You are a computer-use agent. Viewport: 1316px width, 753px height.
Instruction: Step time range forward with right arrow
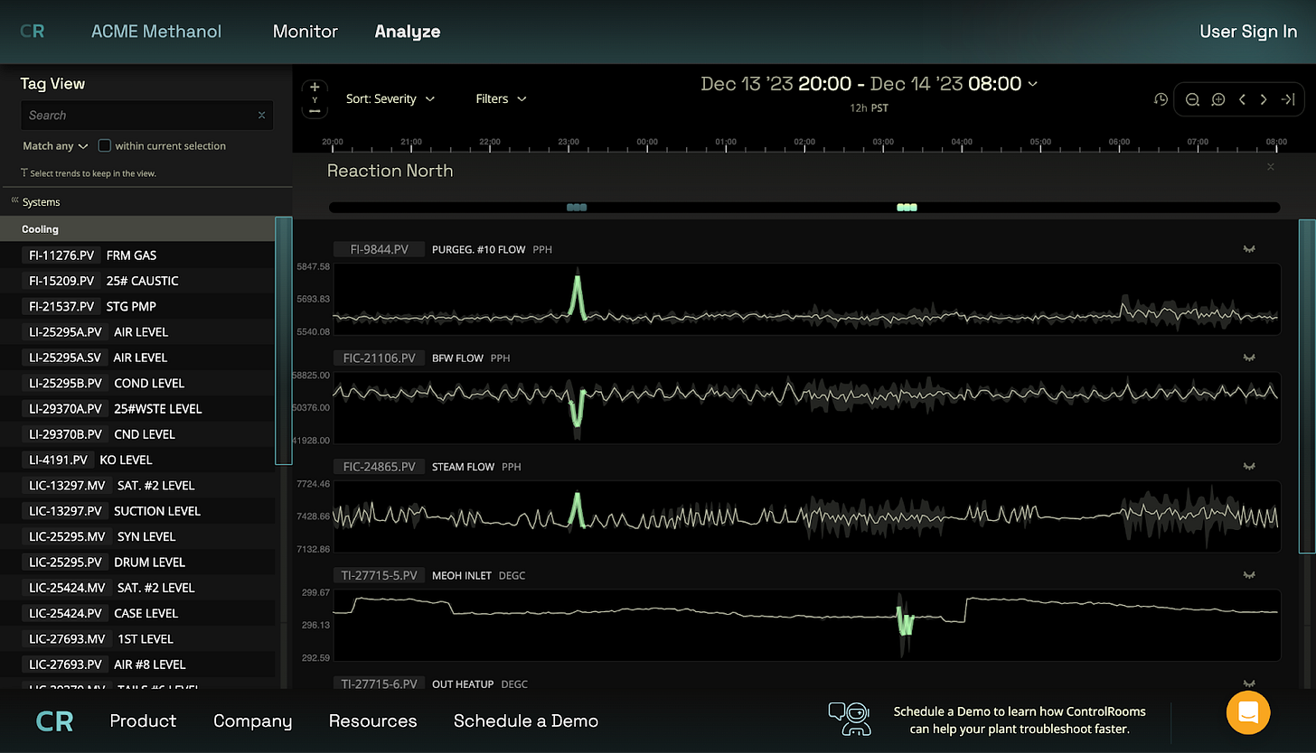(x=1264, y=99)
